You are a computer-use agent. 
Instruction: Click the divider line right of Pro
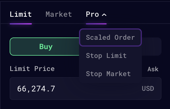pyautogui.click(x=138, y=23)
